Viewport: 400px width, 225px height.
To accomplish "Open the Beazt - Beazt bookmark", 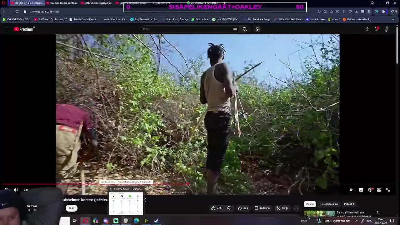I will pyautogui.click(x=200, y=19).
